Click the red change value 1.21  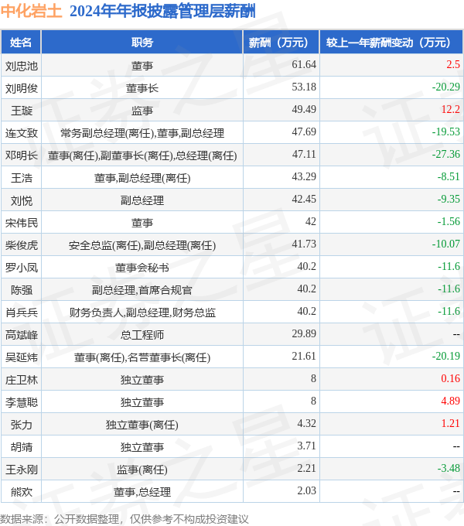pyautogui.click(x=450, y=423)
